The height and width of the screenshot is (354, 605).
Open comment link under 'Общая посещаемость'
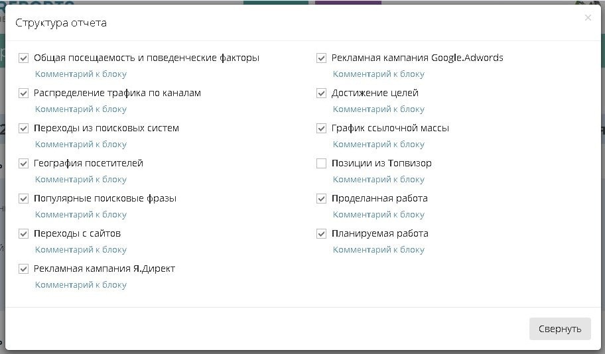(x=81, y=74)
